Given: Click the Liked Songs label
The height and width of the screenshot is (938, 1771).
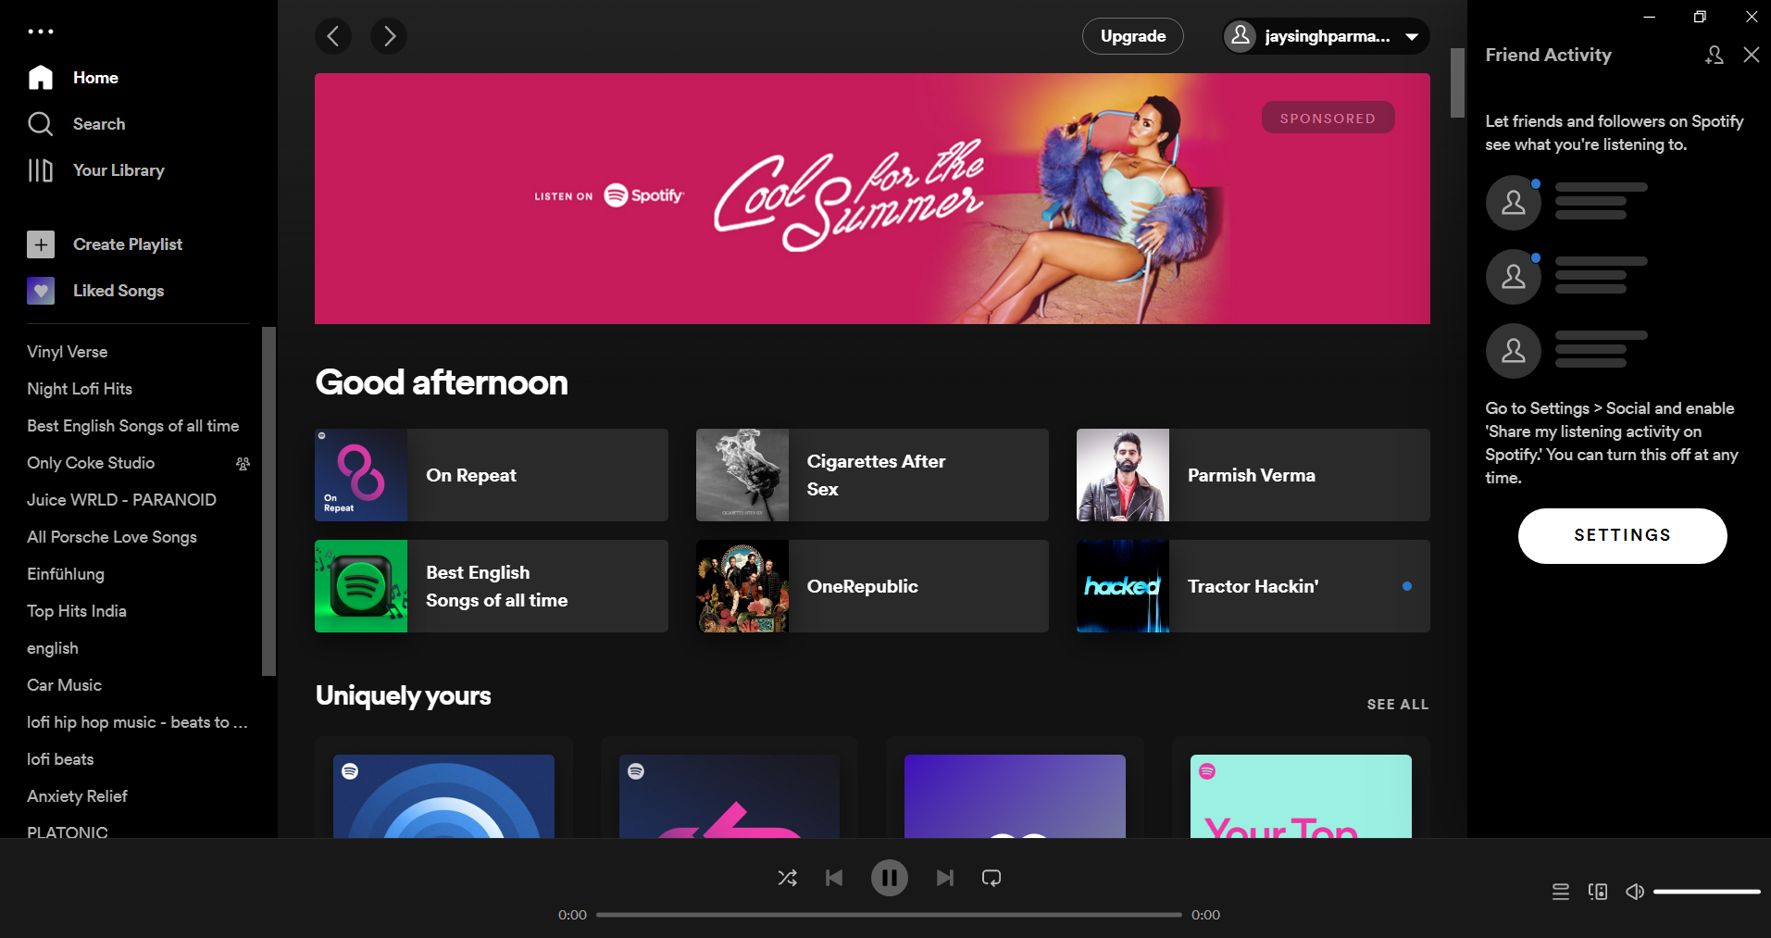Looking at the screenshot, I should coord(118,291).
